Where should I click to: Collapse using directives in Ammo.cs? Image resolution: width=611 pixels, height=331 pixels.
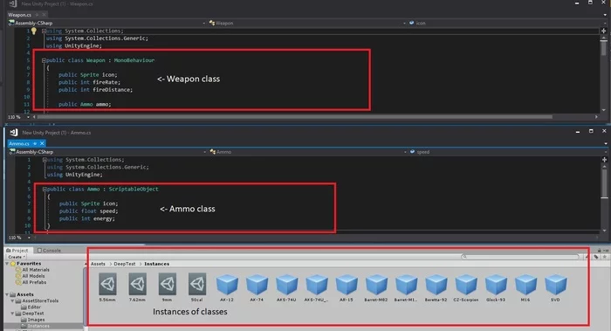45,160
